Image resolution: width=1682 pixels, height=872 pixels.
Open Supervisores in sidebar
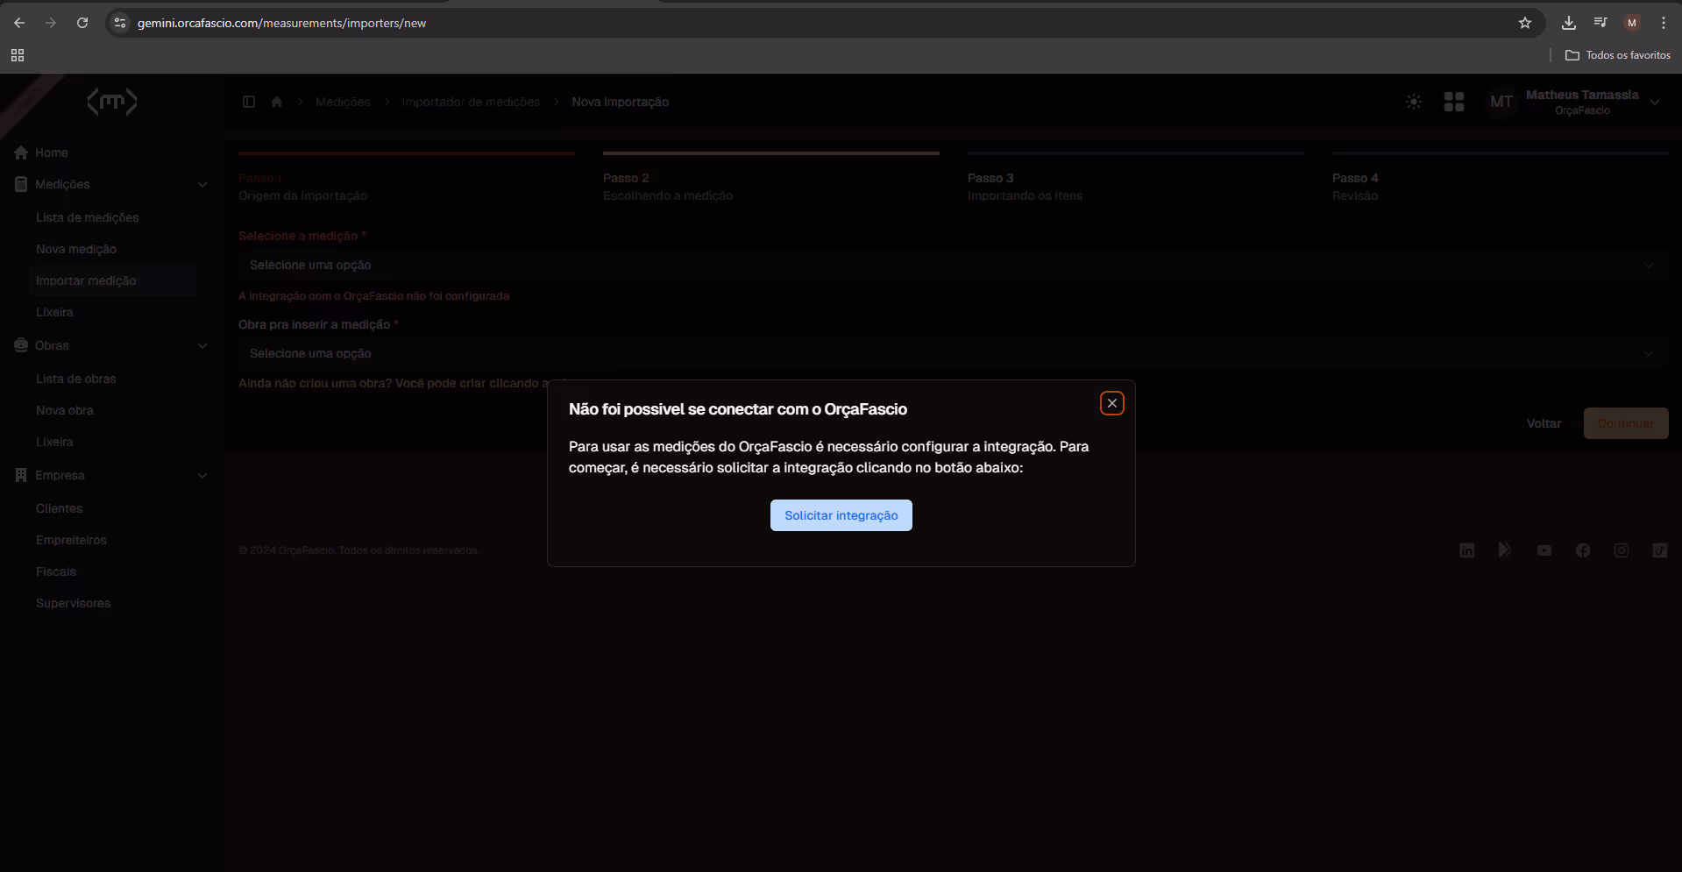point(74,603)
